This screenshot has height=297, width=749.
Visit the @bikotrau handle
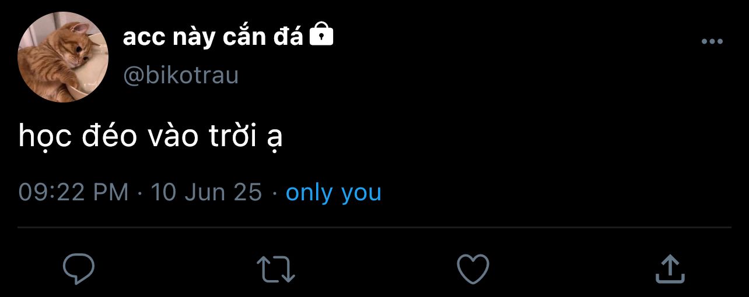point(181,76)
